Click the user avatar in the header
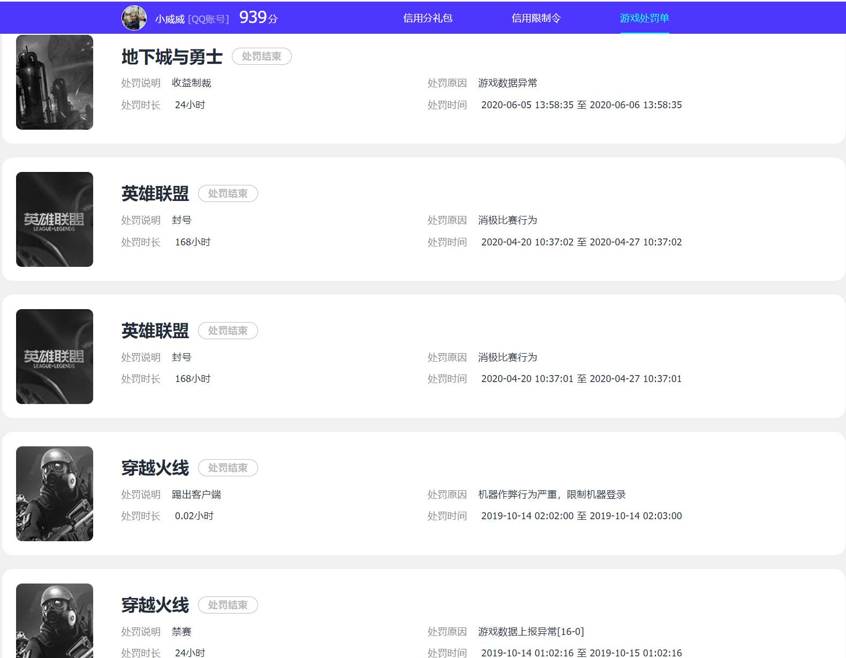The image size is (846, 658). (x=134, y=18)
